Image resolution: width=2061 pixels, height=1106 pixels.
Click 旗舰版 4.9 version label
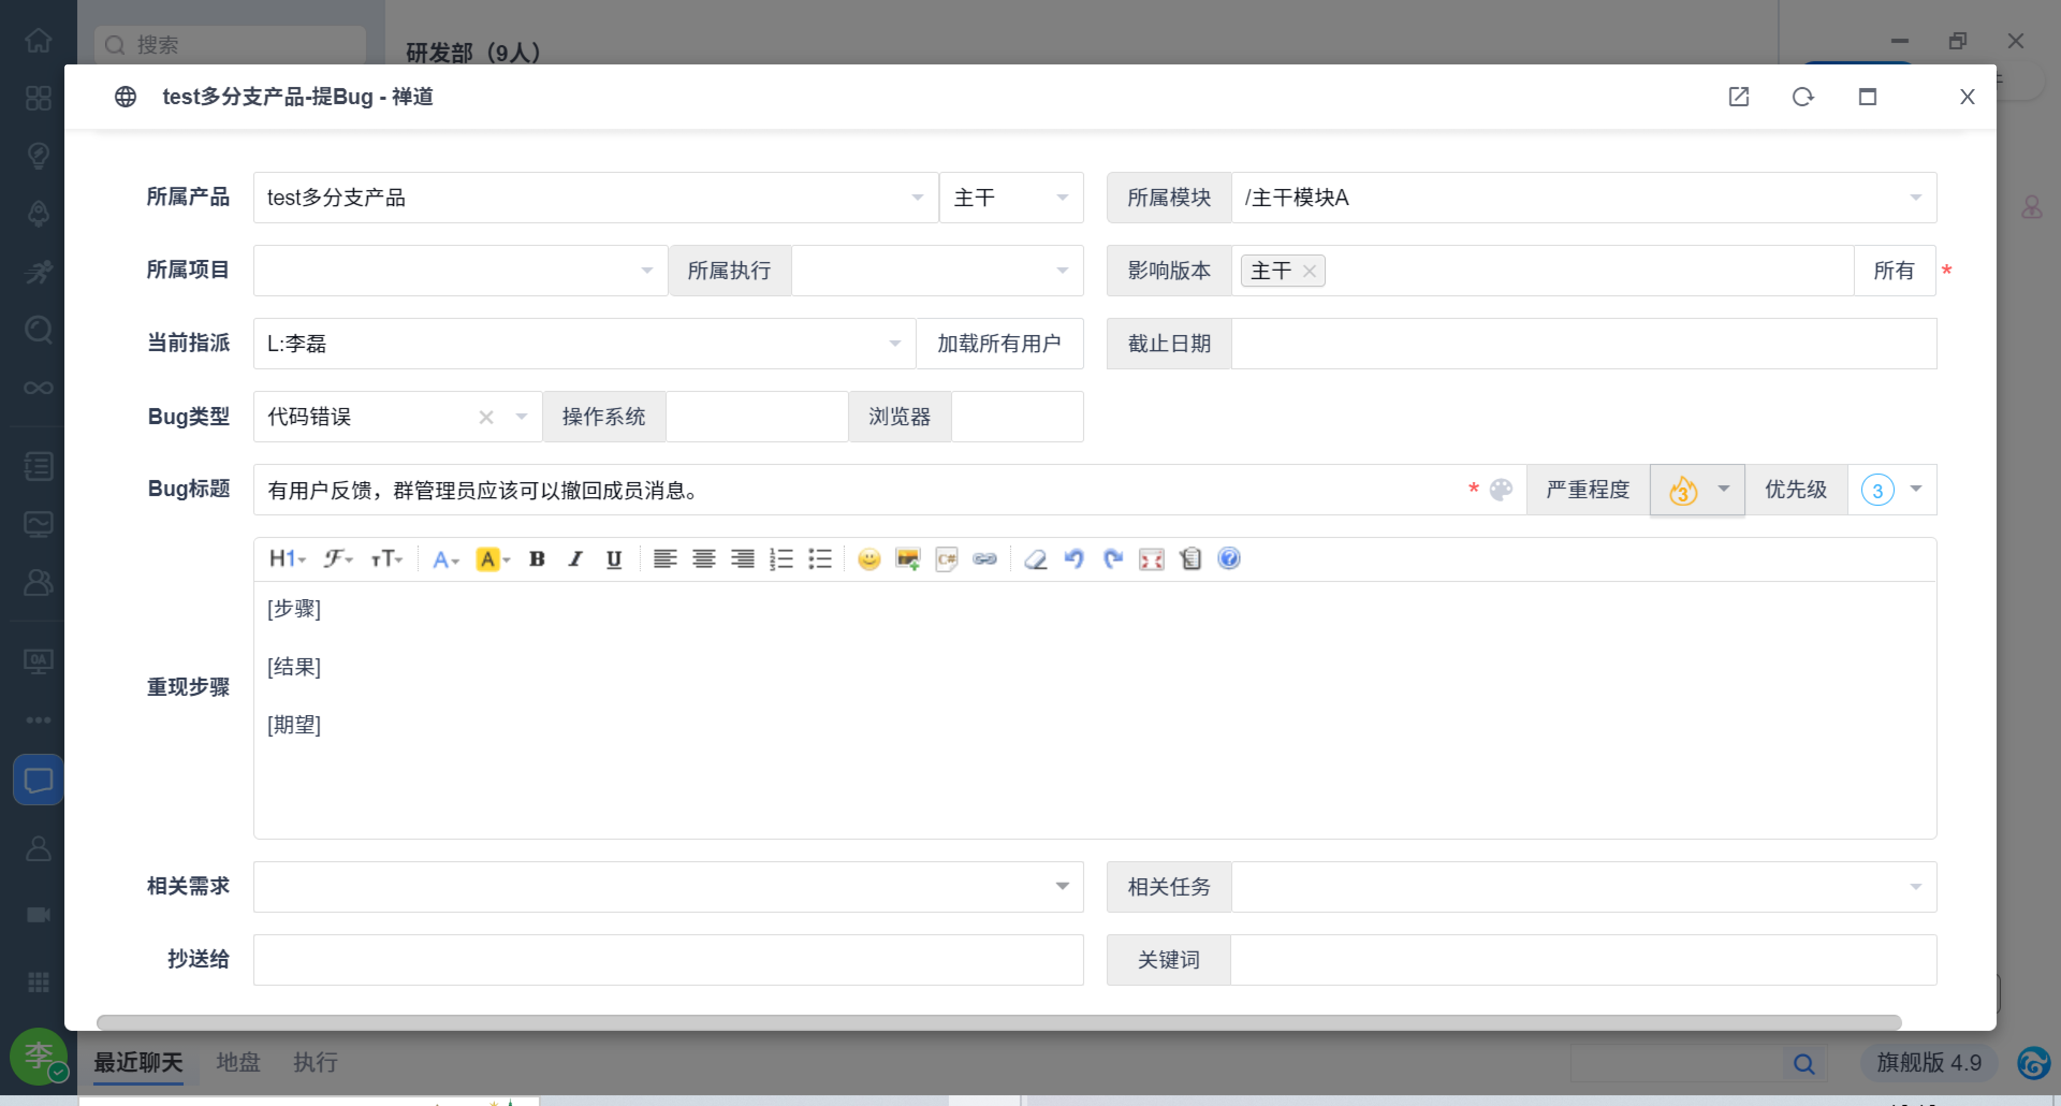click(x=1929, y=1062)
